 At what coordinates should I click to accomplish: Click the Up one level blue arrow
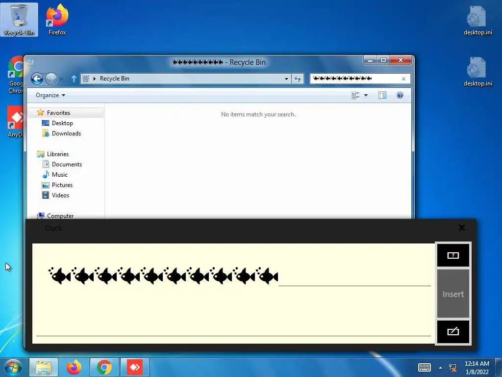(x=74, y=79)
